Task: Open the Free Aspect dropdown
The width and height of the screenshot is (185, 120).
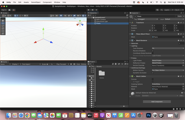Action: coord(31,64)
